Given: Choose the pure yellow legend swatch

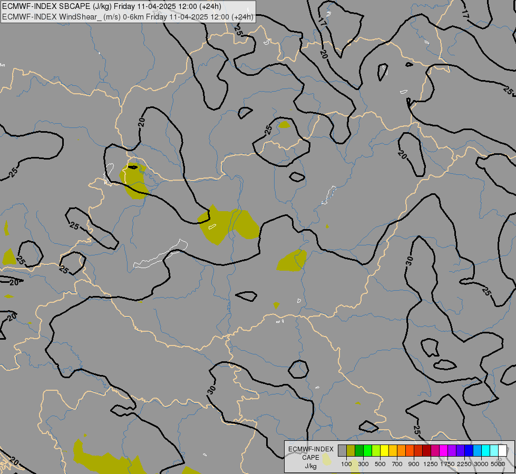Looking at the screenshot, I should click(x=384, y=450).
